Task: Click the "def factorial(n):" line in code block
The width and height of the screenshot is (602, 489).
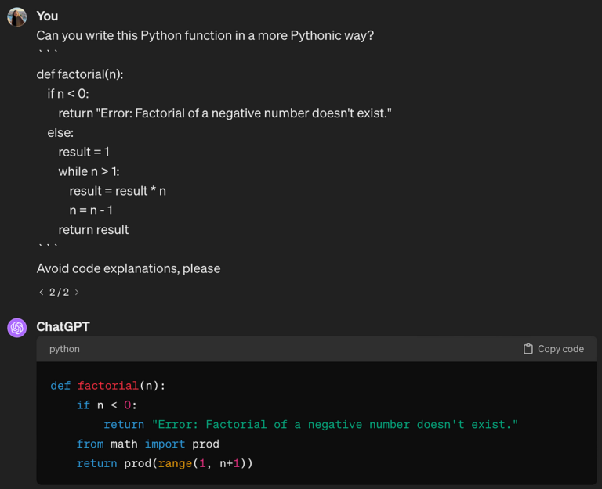Action: pos(108,386)
